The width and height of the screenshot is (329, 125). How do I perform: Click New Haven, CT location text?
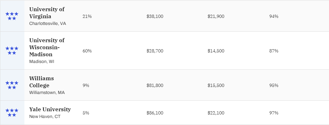(x=45, y=116)
